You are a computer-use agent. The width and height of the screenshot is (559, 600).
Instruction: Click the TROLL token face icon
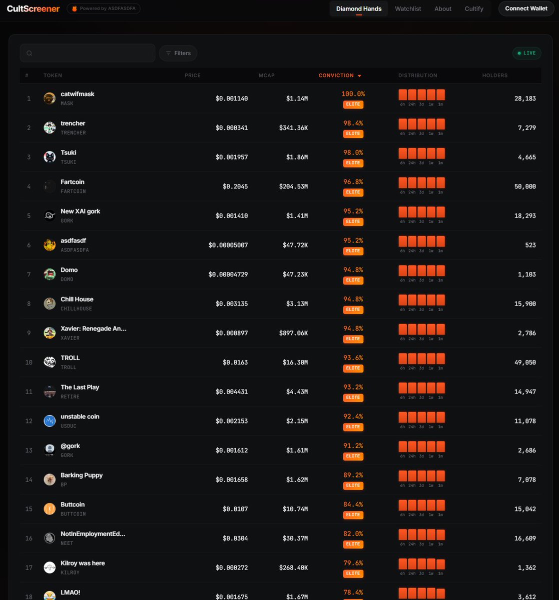50,362
